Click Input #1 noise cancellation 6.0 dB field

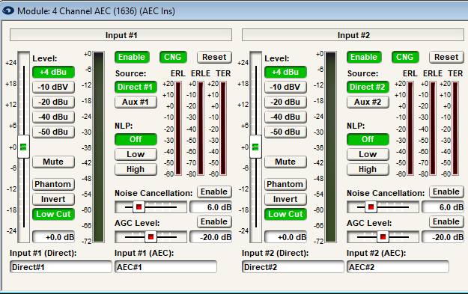(x=210, y=207)
